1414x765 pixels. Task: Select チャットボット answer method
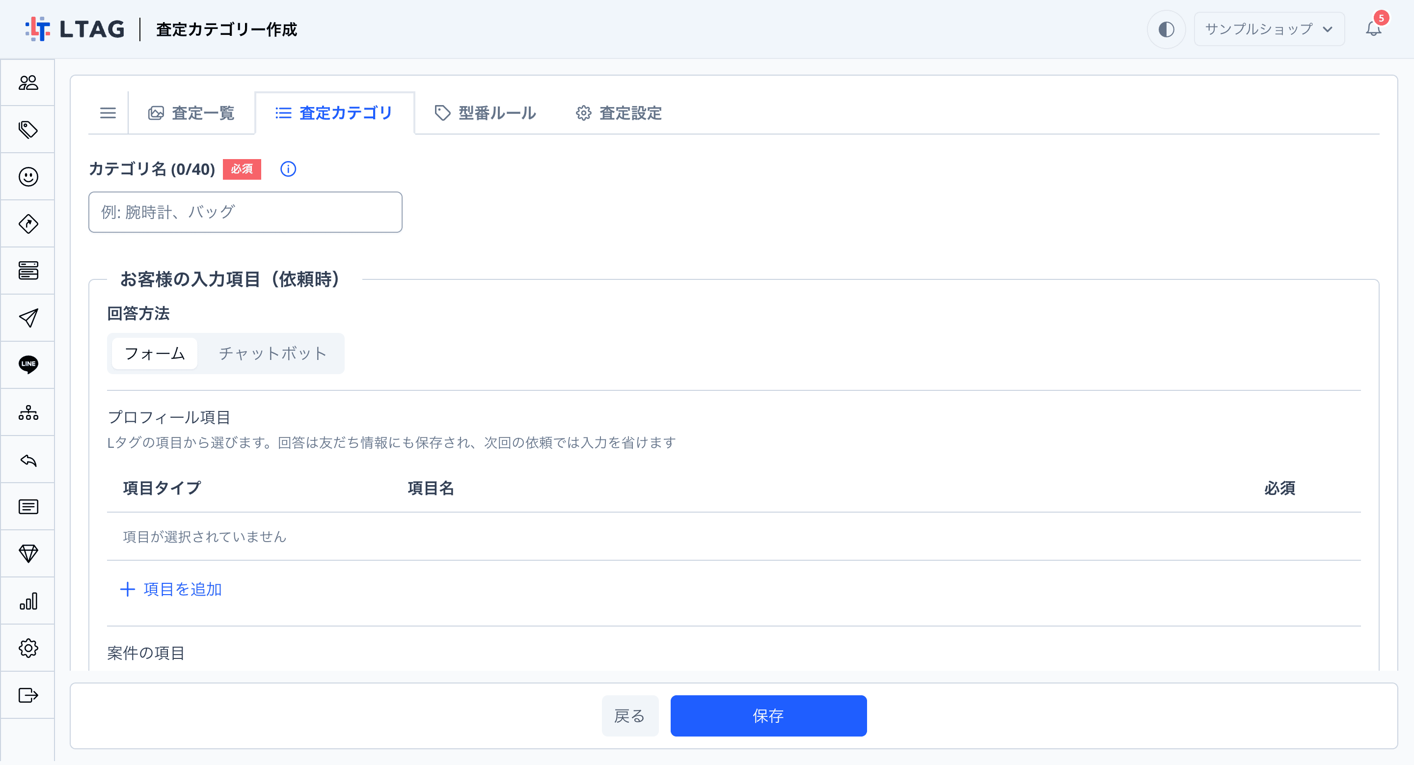[273, 354]
